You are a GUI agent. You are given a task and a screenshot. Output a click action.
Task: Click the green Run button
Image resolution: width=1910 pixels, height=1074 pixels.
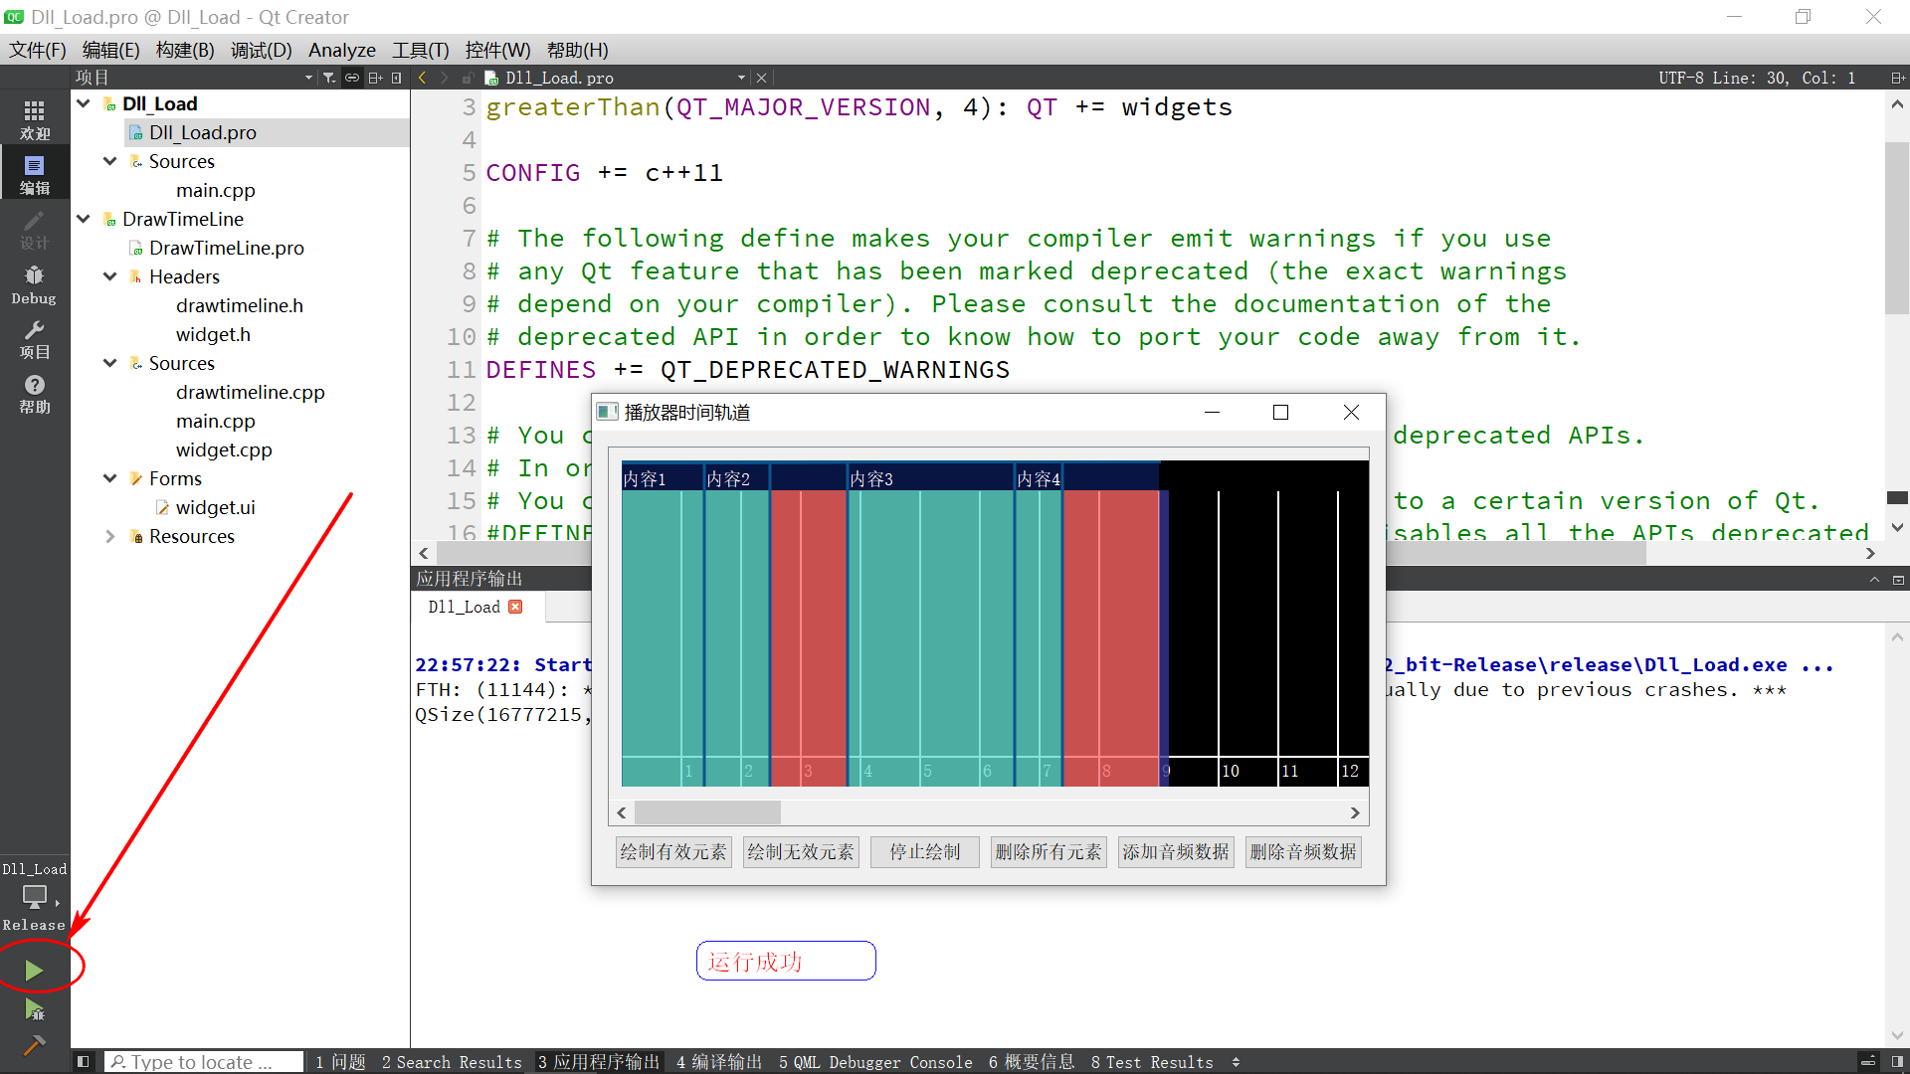[x=34, y=970]
